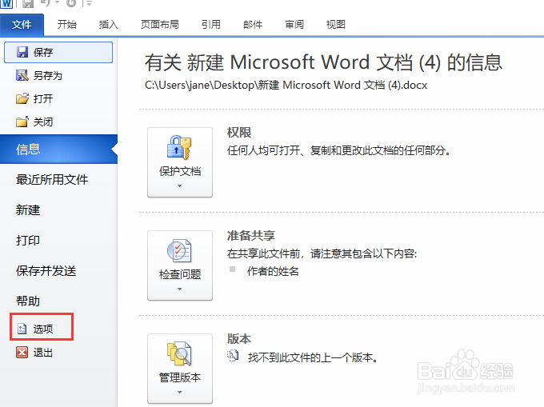Open the 审阅 (Review) tab
The image size is (544, 407).
294,25
